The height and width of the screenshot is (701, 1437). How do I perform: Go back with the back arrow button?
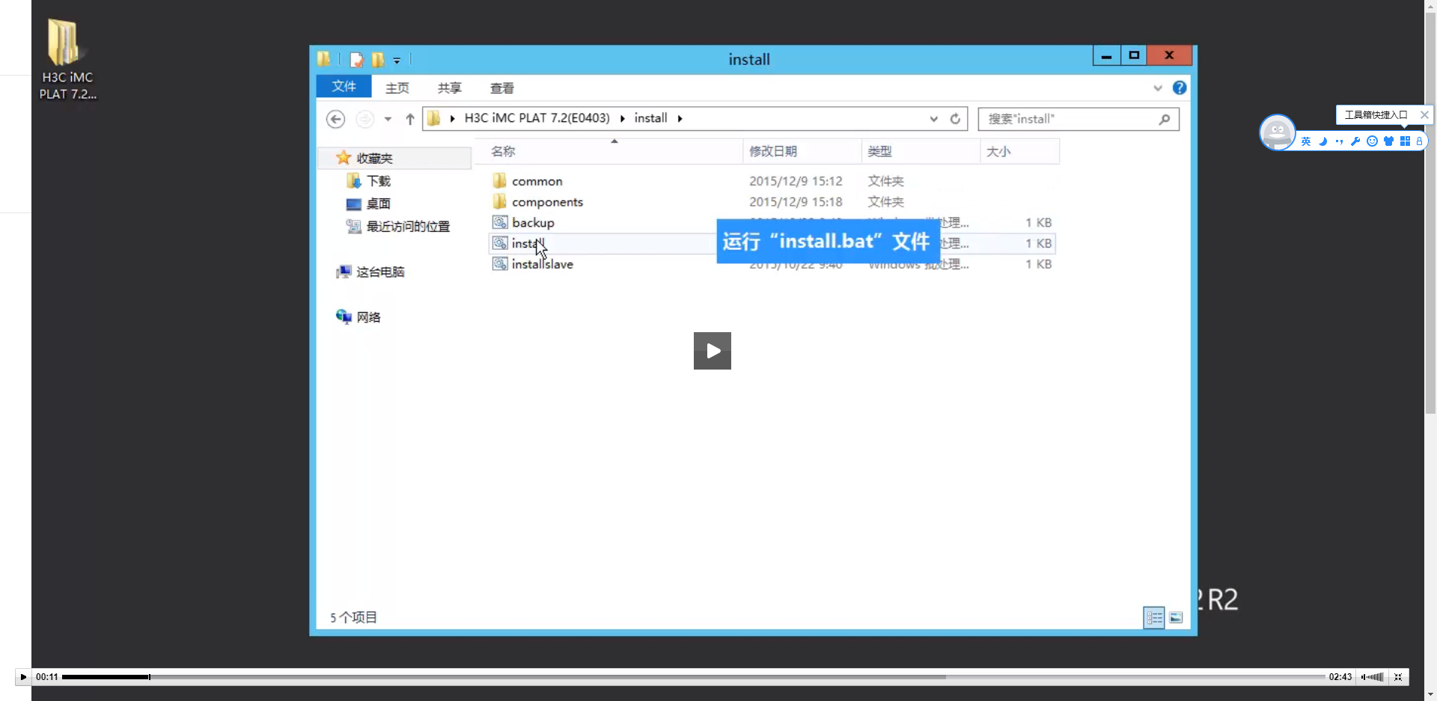[335, 119]
